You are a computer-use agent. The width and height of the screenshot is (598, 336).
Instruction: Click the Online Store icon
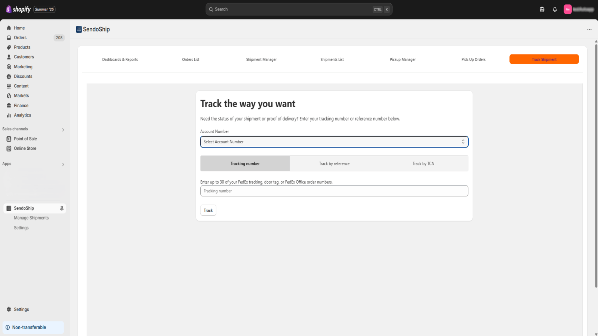point(9,149)
